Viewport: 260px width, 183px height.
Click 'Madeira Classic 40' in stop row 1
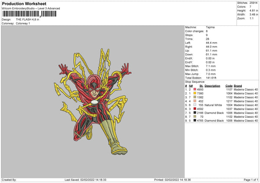(x=246, y=89)
